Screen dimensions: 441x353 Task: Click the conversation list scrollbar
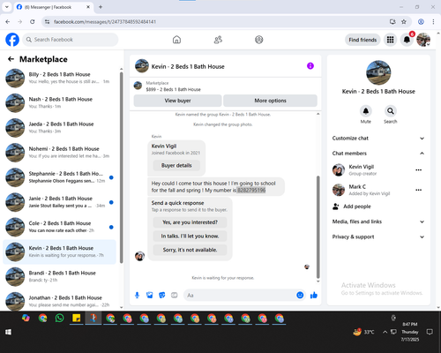[122, 168]
